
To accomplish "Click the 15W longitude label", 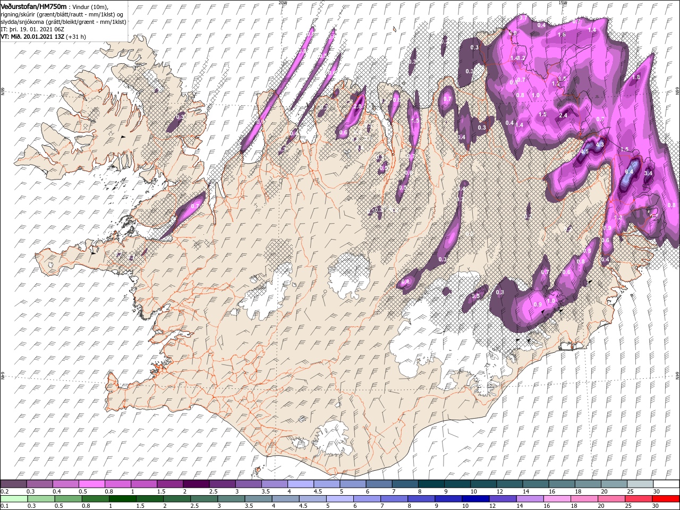I will click(562, 3).
